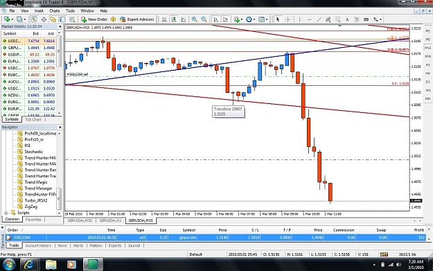The height and width of the screenshot is (271, 433).
Task: Select the text 'A' drawing tool
Action: (x=347, y=19)
